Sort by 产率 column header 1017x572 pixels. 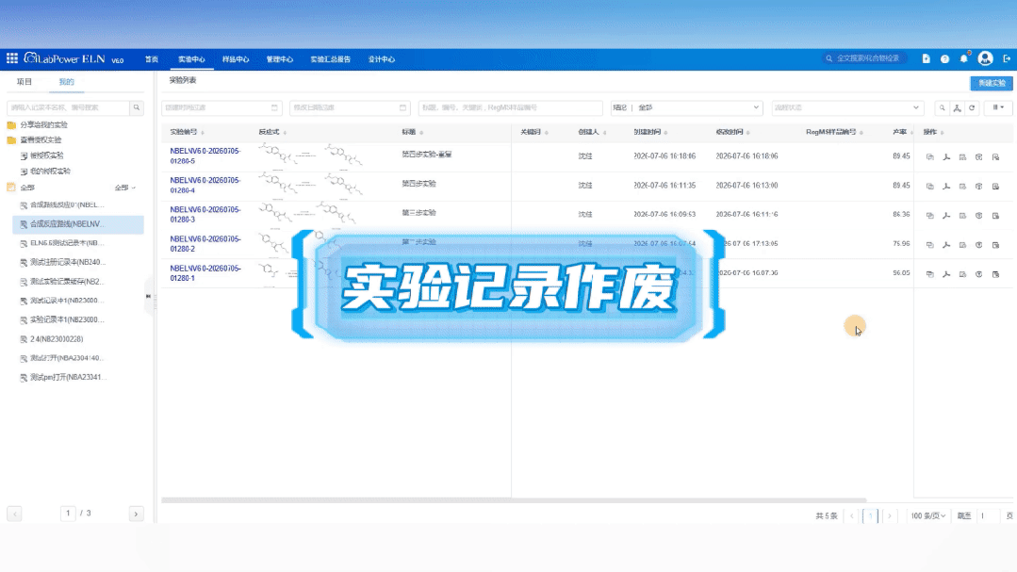coord(902,132)
